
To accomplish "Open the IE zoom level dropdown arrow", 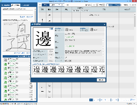I will [x=134, y=104].
